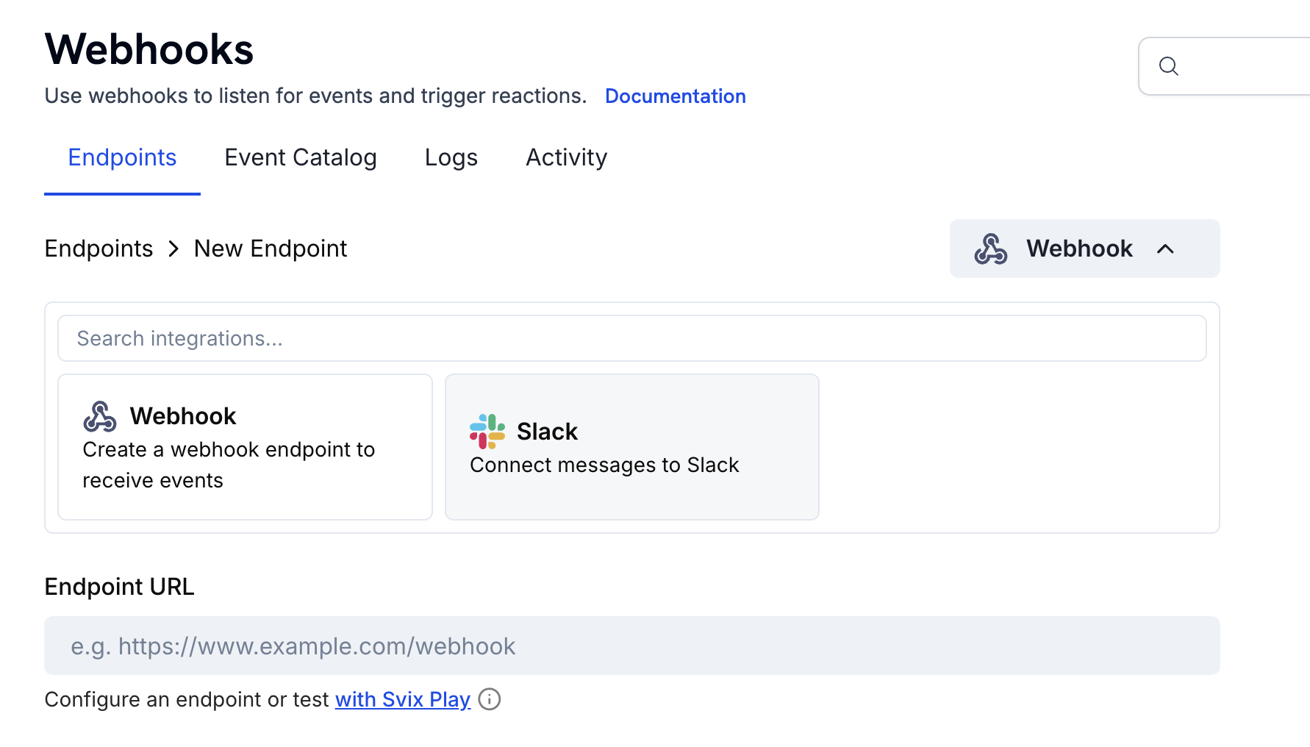Image resolution: width=1310 pixels, height=747 pixels.
Task: Open the Webhook integration selector
Action: 1084,249
